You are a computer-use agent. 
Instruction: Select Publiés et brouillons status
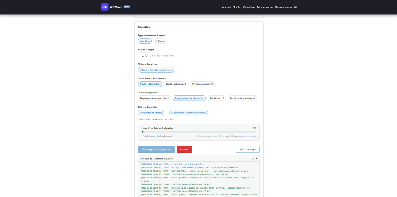pyautogui.click(x=150, y=84)
